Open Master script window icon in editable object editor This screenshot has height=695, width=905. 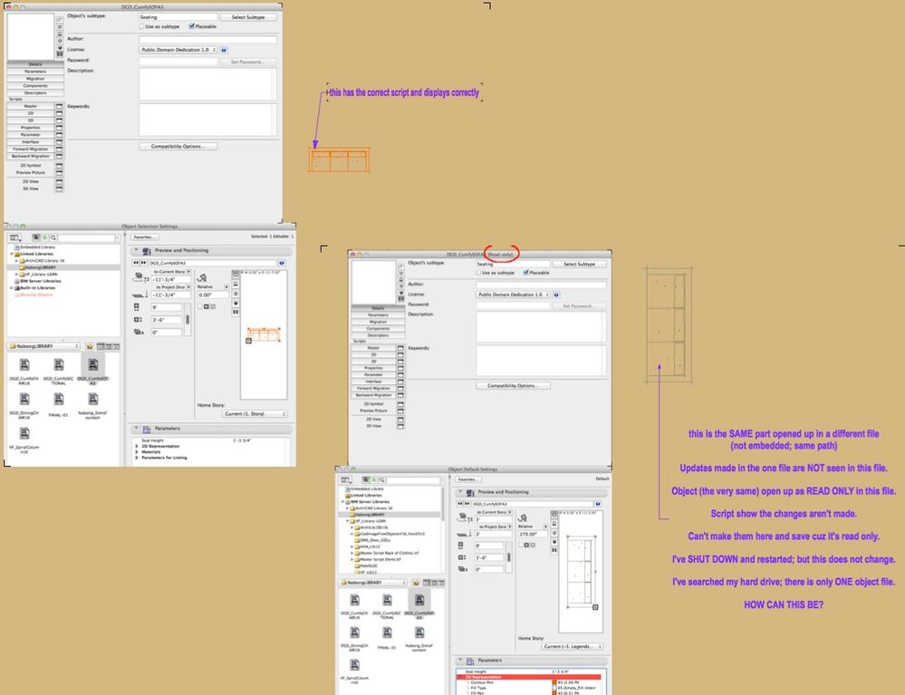[x=60, y=106]
